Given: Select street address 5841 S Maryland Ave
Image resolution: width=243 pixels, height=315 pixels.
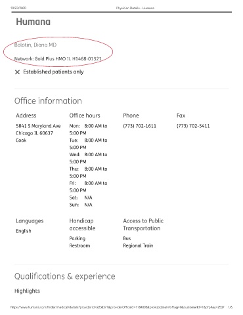Looking at the screenshot, I should [x=38, y=126].
